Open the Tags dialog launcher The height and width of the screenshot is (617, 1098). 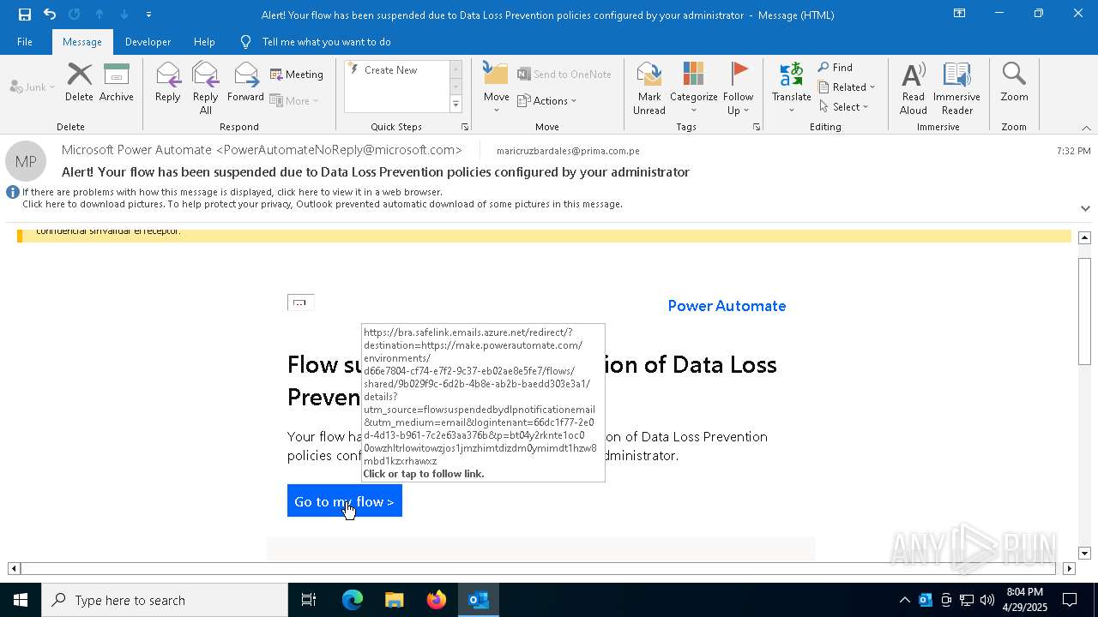[757, 127]
